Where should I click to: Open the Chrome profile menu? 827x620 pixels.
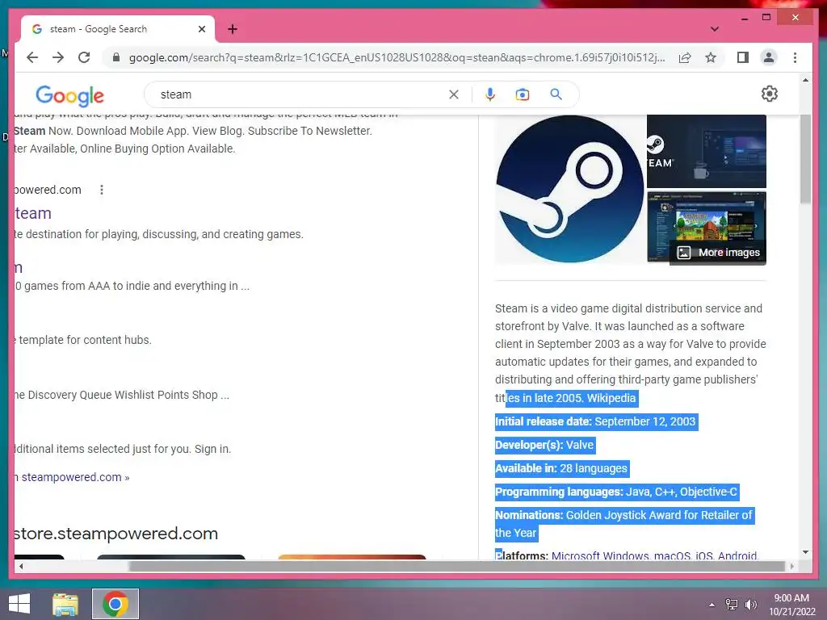coord(769,57)
